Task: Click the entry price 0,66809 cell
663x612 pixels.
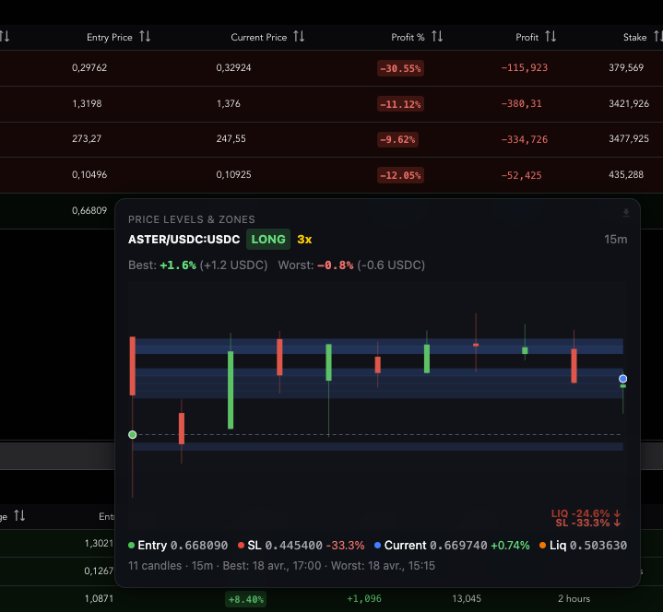Action: 89,210
